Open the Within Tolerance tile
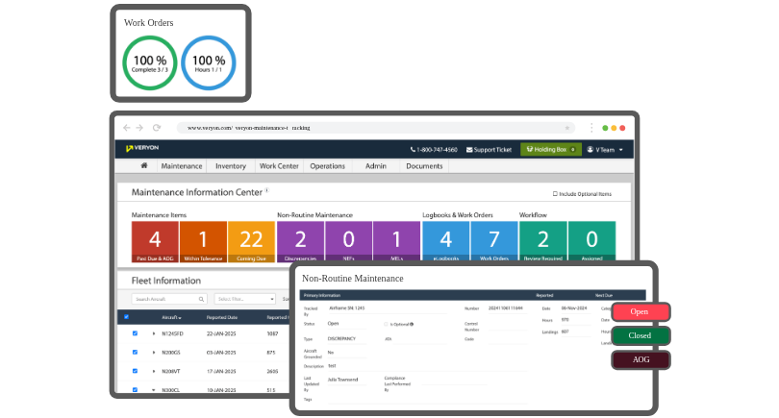This screenshot has width=779, height=418. pos(203,242)
